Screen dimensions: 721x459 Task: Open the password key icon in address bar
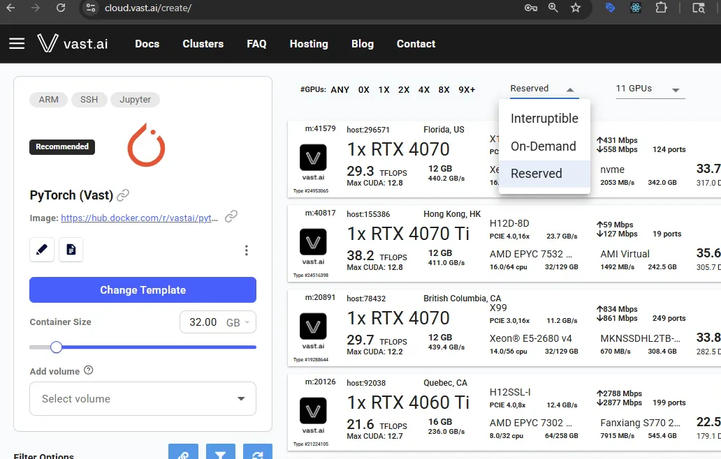[x=531, y=8]
